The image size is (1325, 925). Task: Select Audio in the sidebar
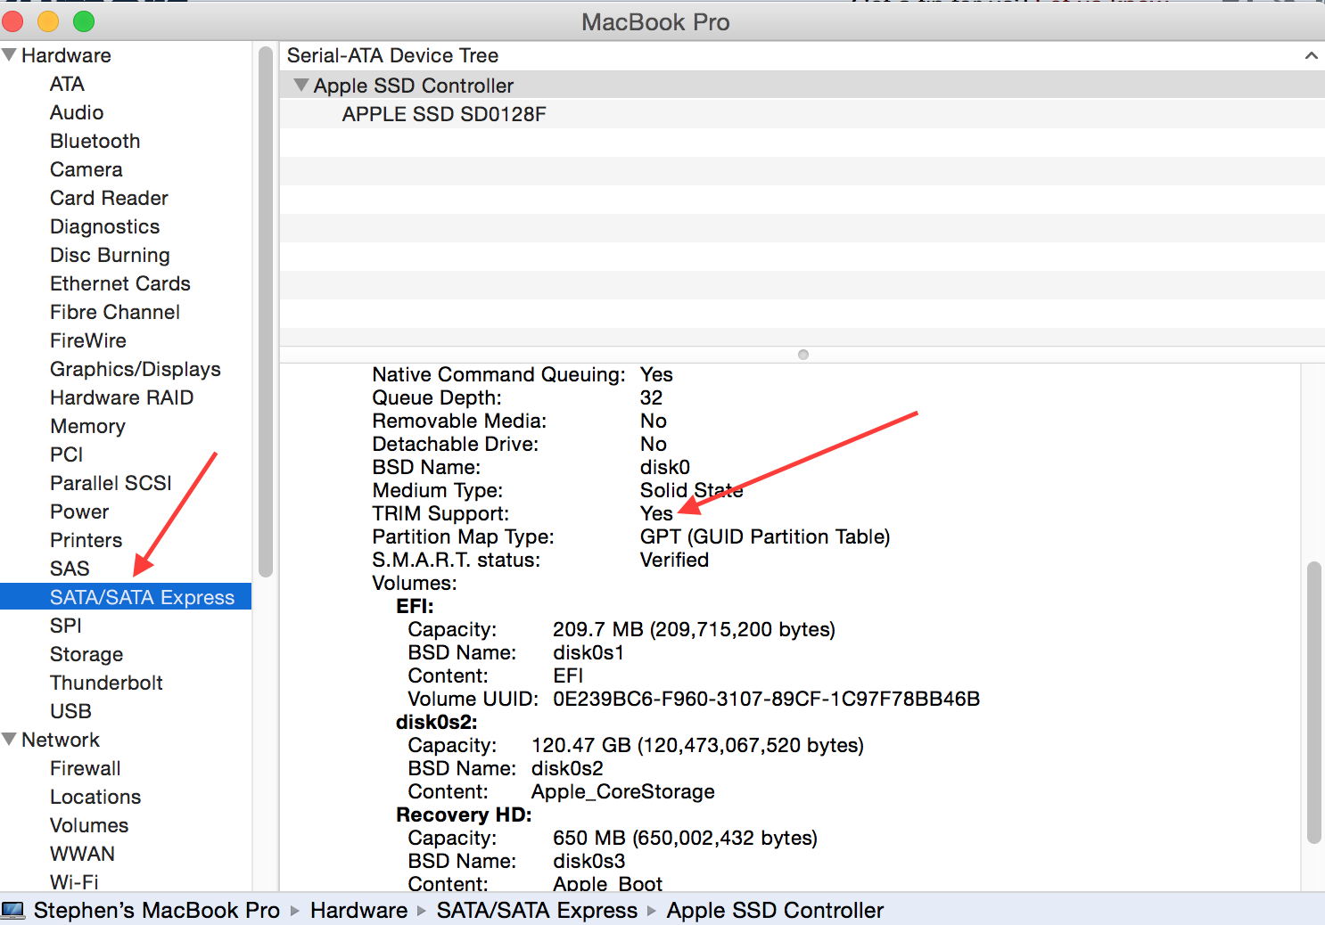pos(77,112)
